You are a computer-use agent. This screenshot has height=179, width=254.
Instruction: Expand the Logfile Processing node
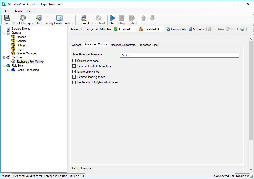tap(9, 70)
